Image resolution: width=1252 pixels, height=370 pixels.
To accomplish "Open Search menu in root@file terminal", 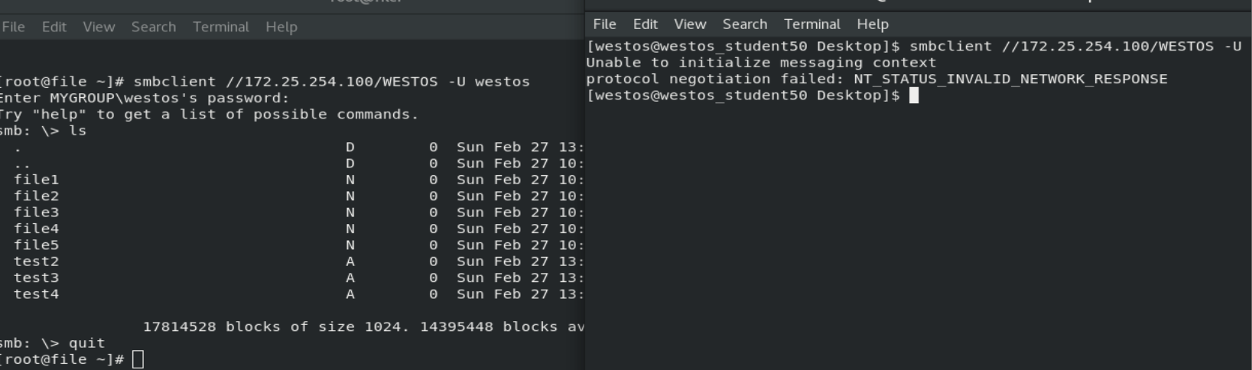I will (x=153, y=27).
